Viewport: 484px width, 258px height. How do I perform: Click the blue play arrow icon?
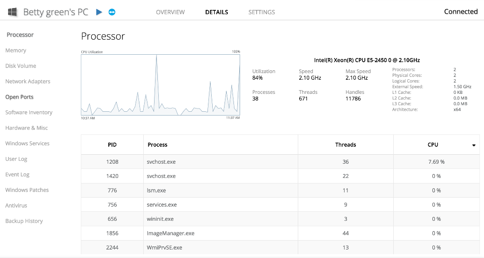coord(99,12)
